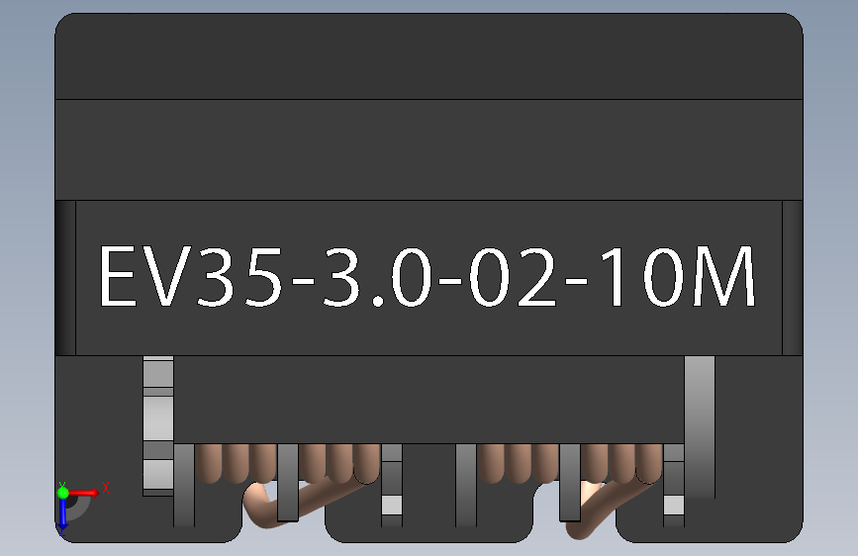Click the tall silver pin on left side

click(158, 425)
